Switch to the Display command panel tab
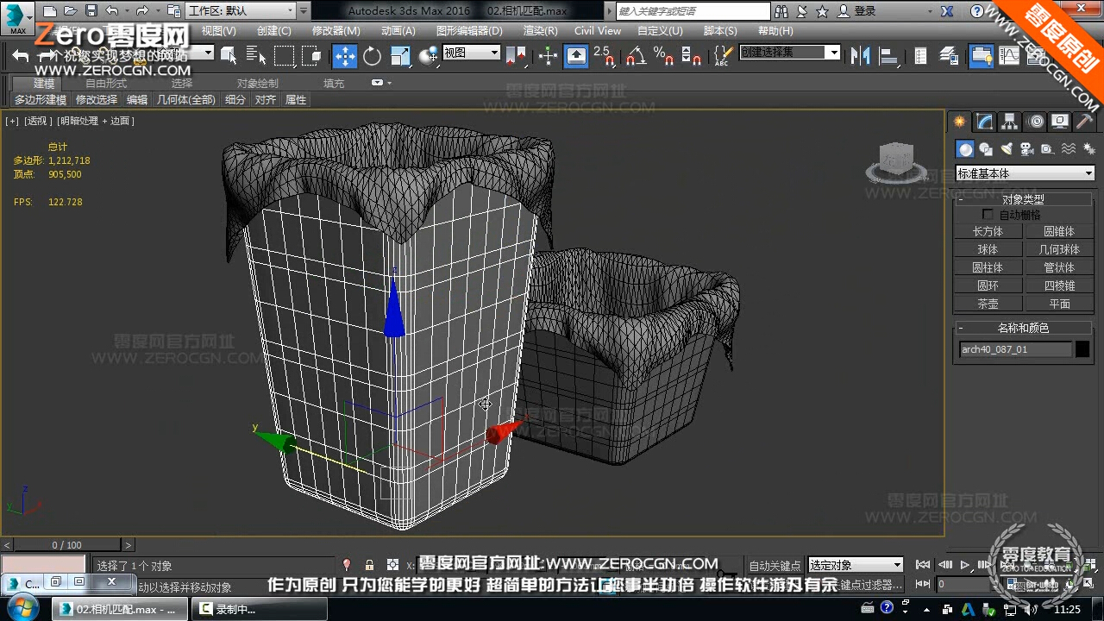Viewport: 1104px width, 621px height. pos(1060,122)
